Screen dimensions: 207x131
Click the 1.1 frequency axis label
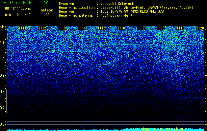click(x=3, y=43)
